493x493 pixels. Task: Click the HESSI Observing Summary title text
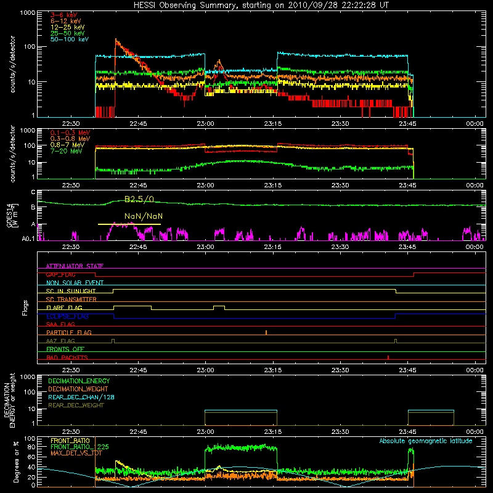[261, 6]
